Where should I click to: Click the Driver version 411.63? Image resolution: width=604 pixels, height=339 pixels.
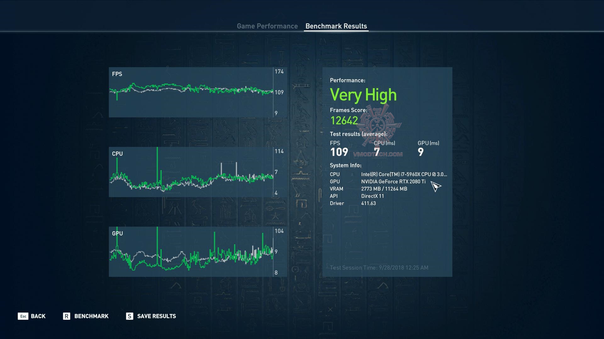tap(368, 203)
